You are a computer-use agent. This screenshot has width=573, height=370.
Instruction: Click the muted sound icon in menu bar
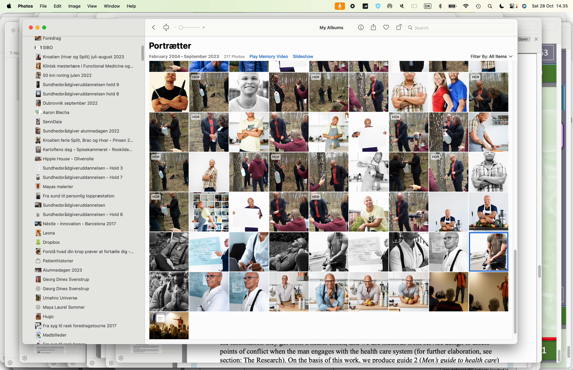tap(402, 6)
